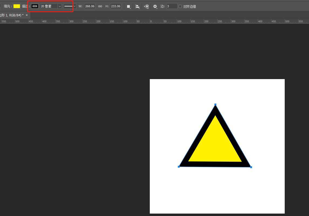This screenshot has height=216, width=309.
Task: Select the document tab ending in RGB/8#
Action: 12,15
